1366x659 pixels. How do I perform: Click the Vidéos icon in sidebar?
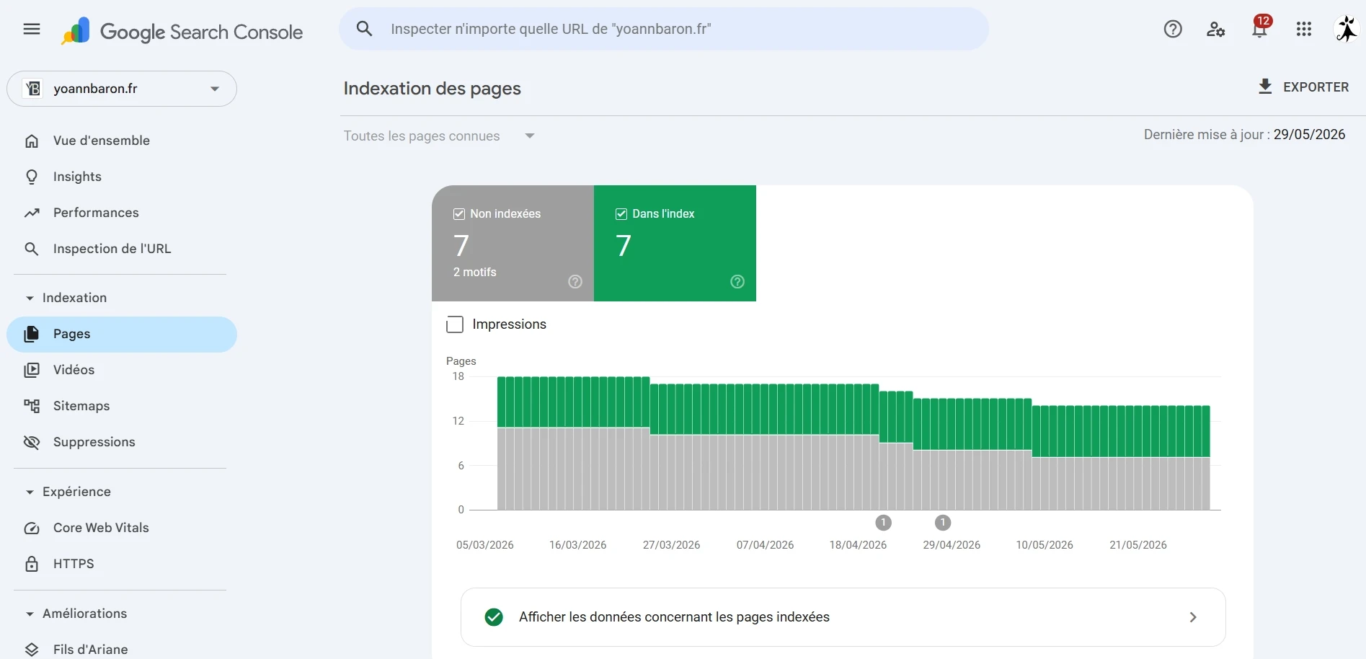click(x=32, y=370)
